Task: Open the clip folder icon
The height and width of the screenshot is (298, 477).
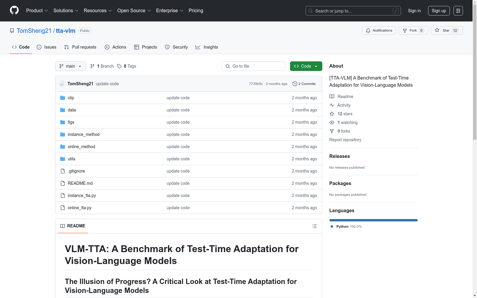Action: 63,98
